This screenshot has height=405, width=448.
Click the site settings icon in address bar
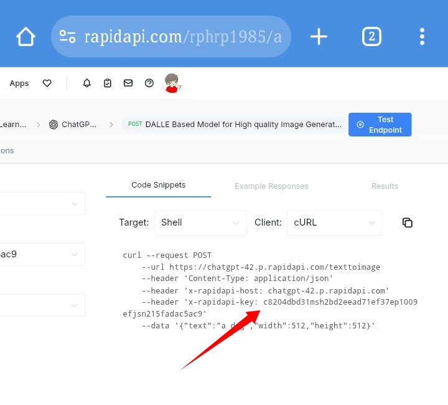67,37
